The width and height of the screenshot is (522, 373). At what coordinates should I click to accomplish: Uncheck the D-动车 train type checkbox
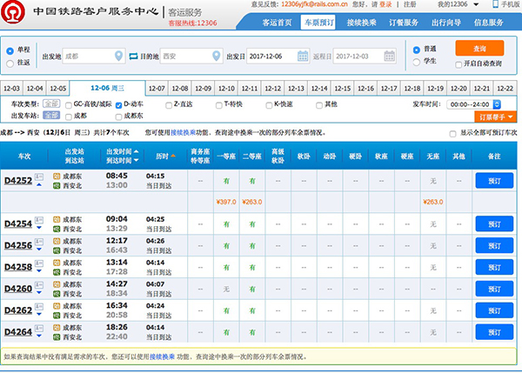point(117,104)
